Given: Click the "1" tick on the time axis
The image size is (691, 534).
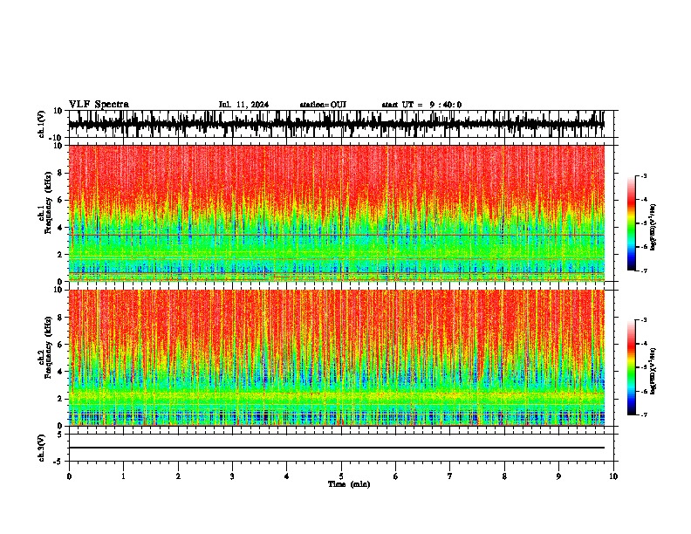Looking at the screenshot, I should tap(123, 476).
